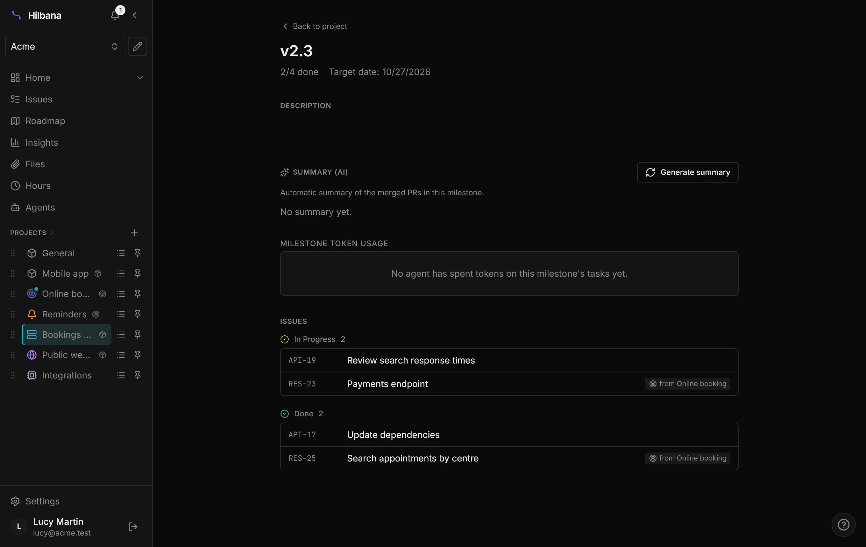Click the Hilbana logo icon
The height and width of the screenshot is (547, 866).
tap(16, 15)
